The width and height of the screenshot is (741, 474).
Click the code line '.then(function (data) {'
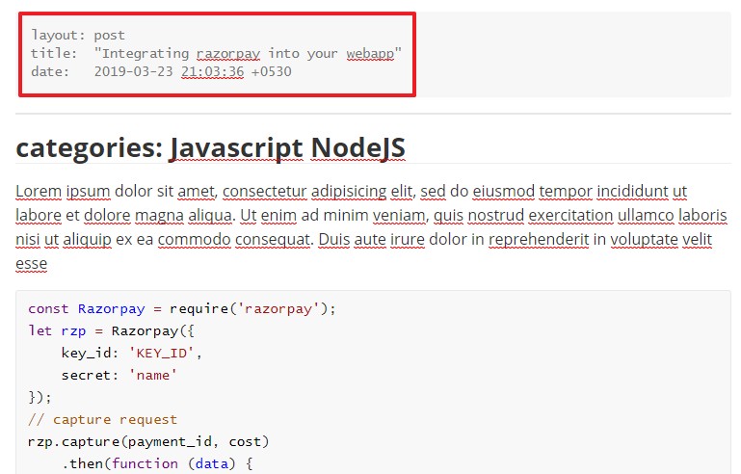coord(157,464)
